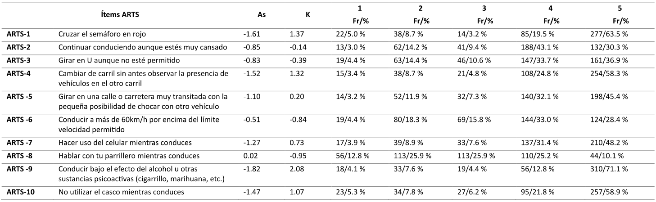
Task: Click the "As" column header
Action: [x=261, y=15]
